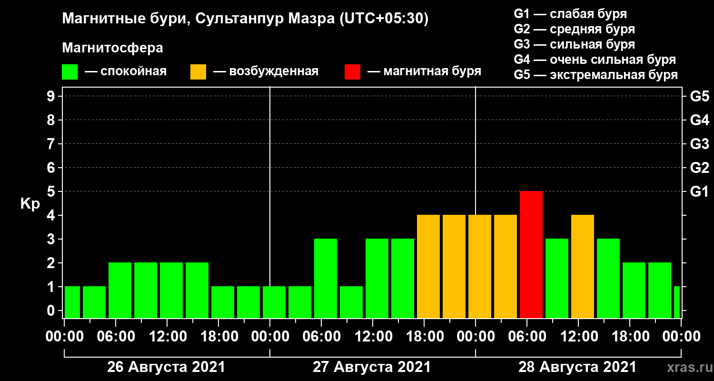
Task: Click the green 'спокойная' legend swatch
Action: point(69,72)
